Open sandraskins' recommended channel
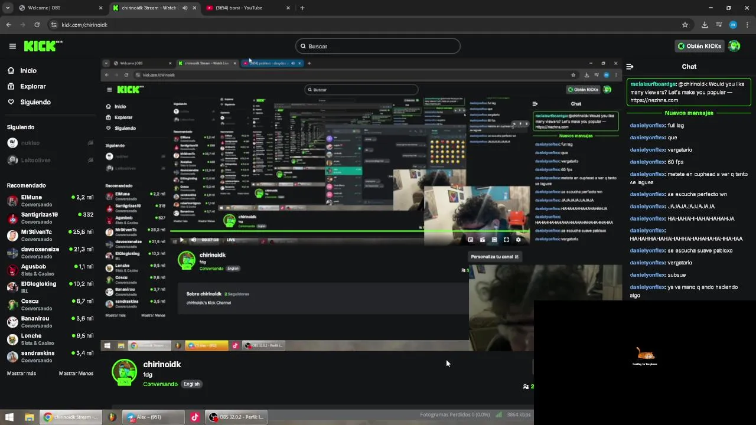The height and width of the screenshot is (425, 756). pos(50,357)
